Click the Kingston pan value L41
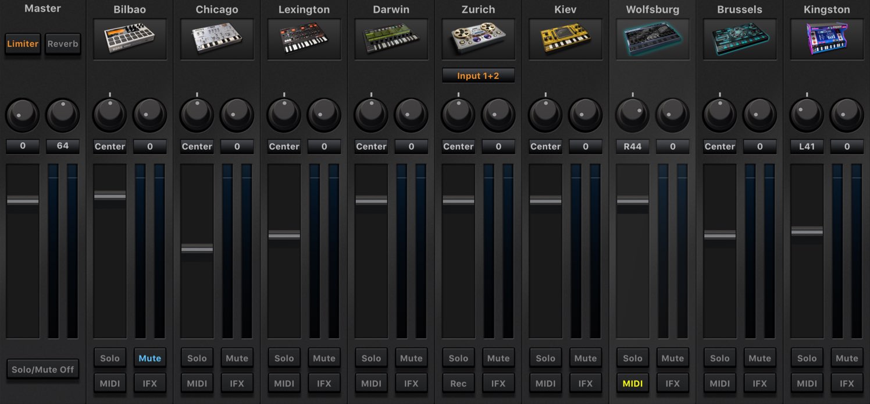 (807, 147)
